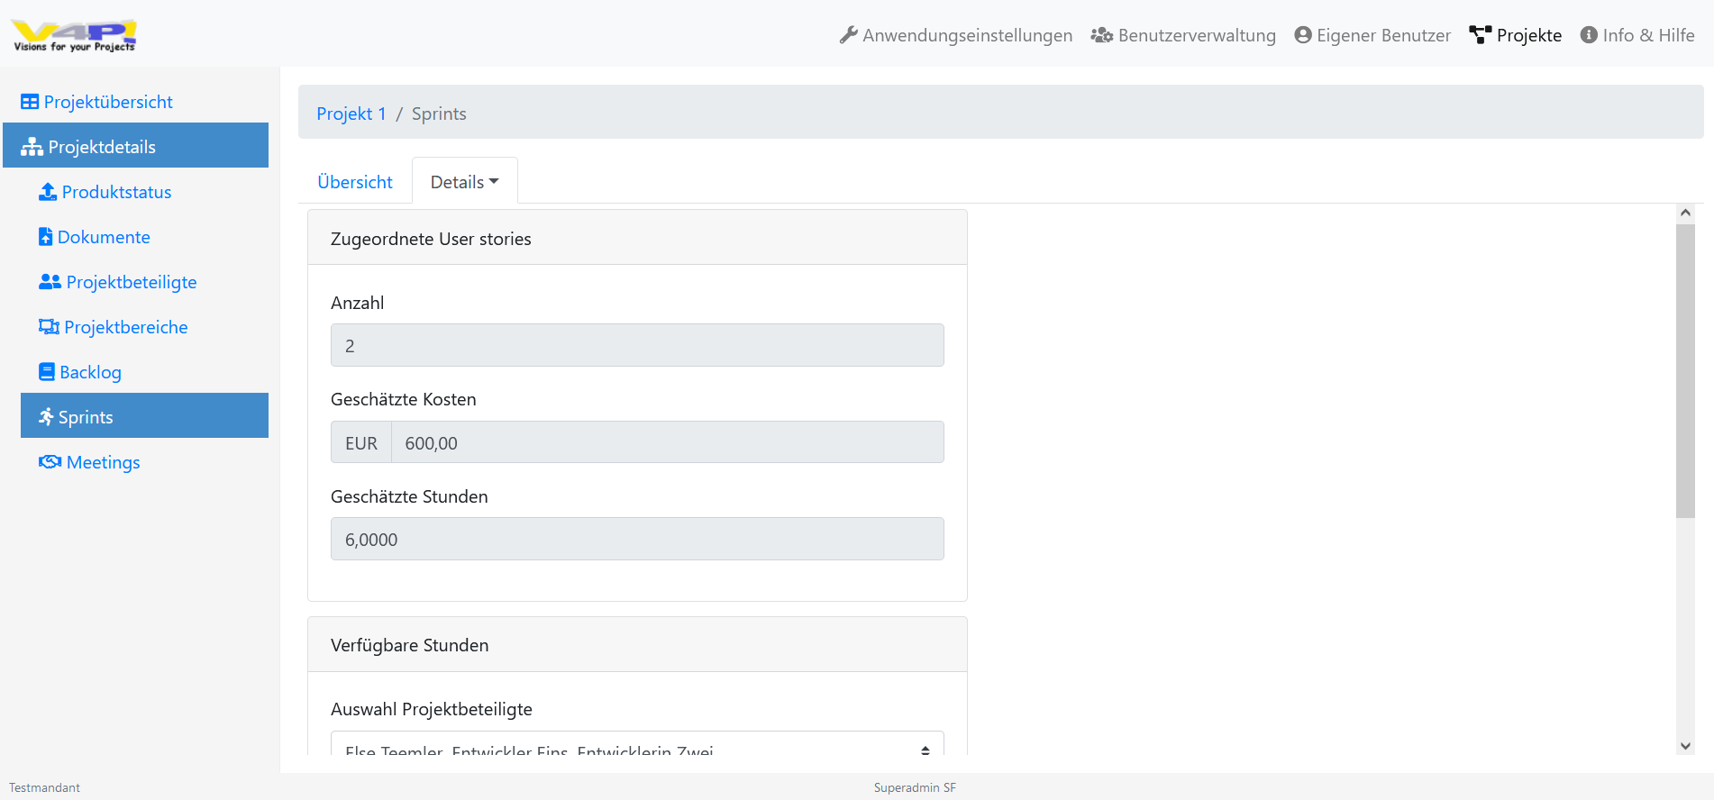
Task: Click the file icon beside Dokumente
Action: click(45, 237)
